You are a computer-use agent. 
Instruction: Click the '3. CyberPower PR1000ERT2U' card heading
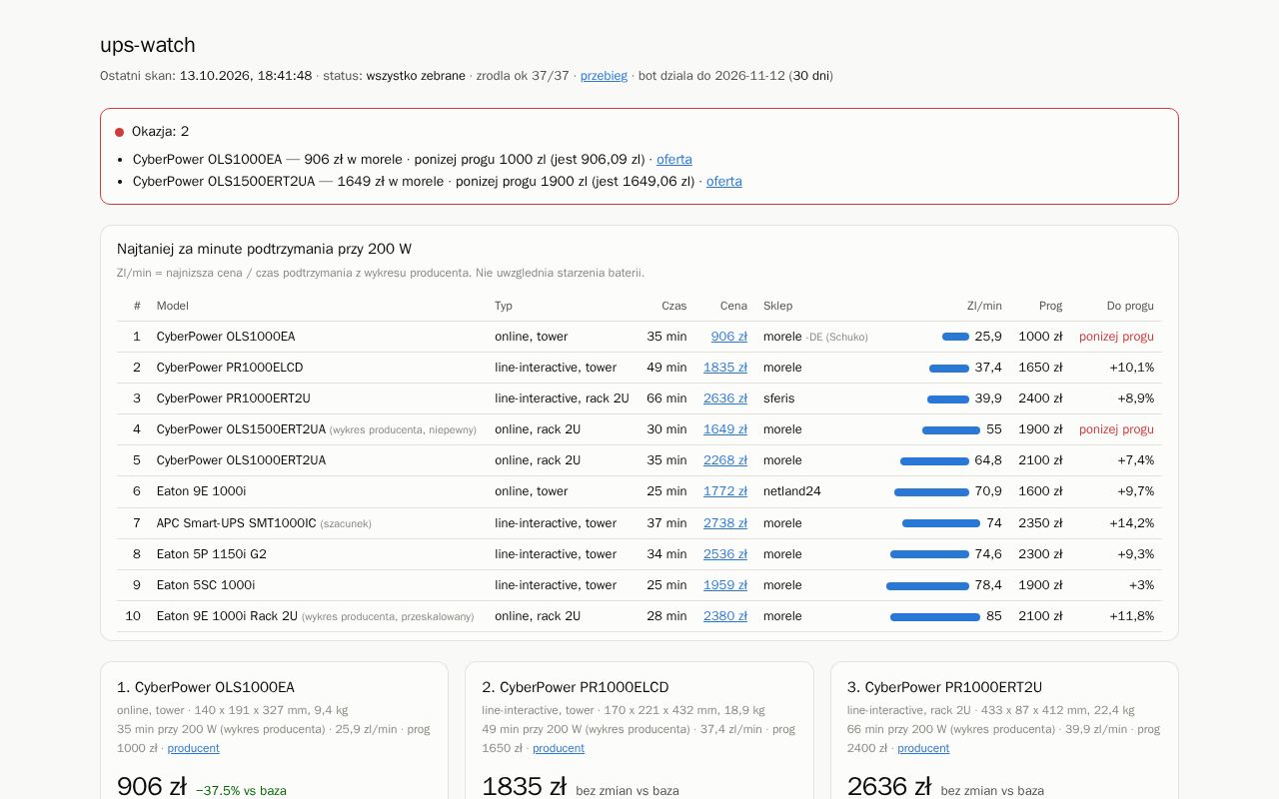tap(944, 687)
